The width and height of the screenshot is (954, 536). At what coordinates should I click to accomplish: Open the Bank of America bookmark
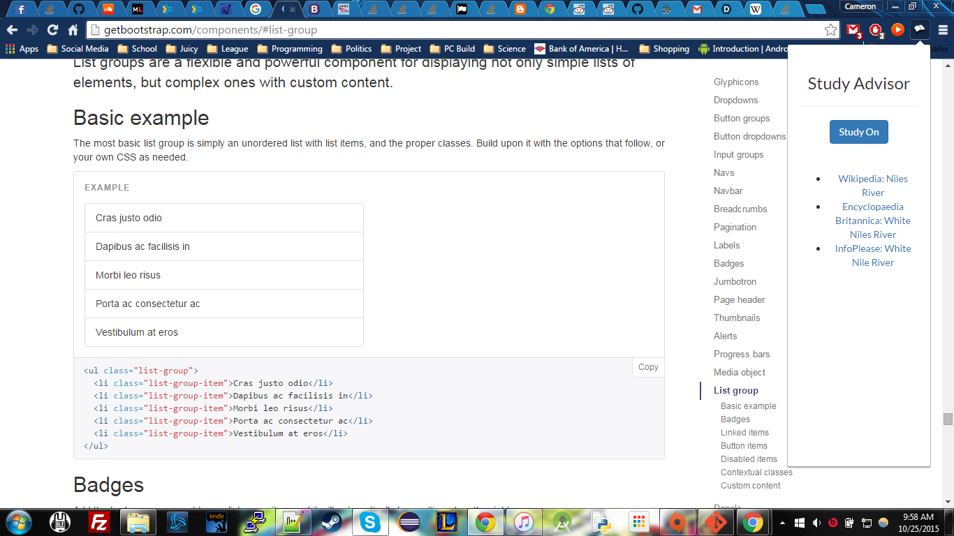click(x=581, y=49)
